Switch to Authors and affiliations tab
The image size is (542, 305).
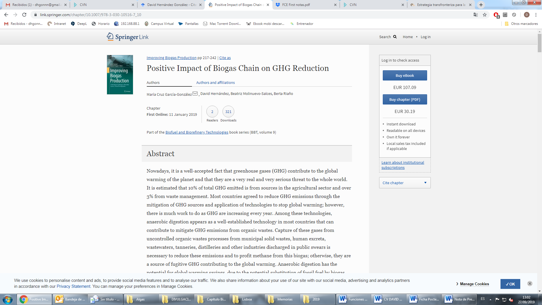pyautogui.click(x=215, y=82)
